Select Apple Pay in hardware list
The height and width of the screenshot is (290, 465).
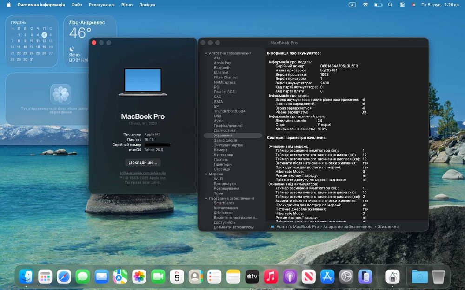pos(222,63)
